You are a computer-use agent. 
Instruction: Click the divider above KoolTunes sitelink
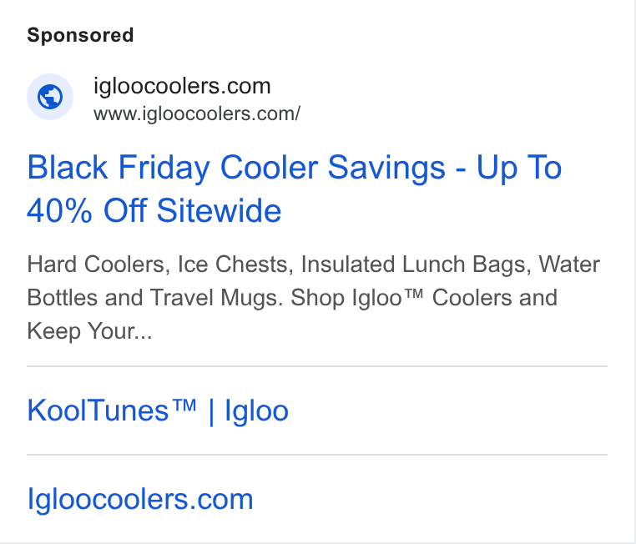point(317,366)
